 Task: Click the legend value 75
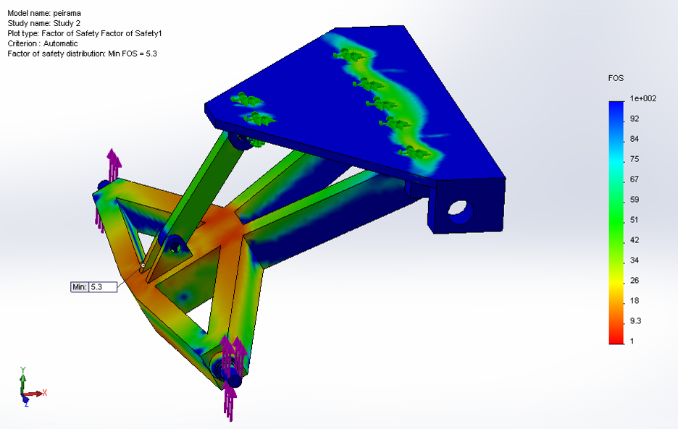pyautogui.click(x=635, y=159)
